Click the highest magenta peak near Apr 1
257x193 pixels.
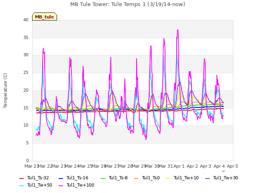click(178, 30)
